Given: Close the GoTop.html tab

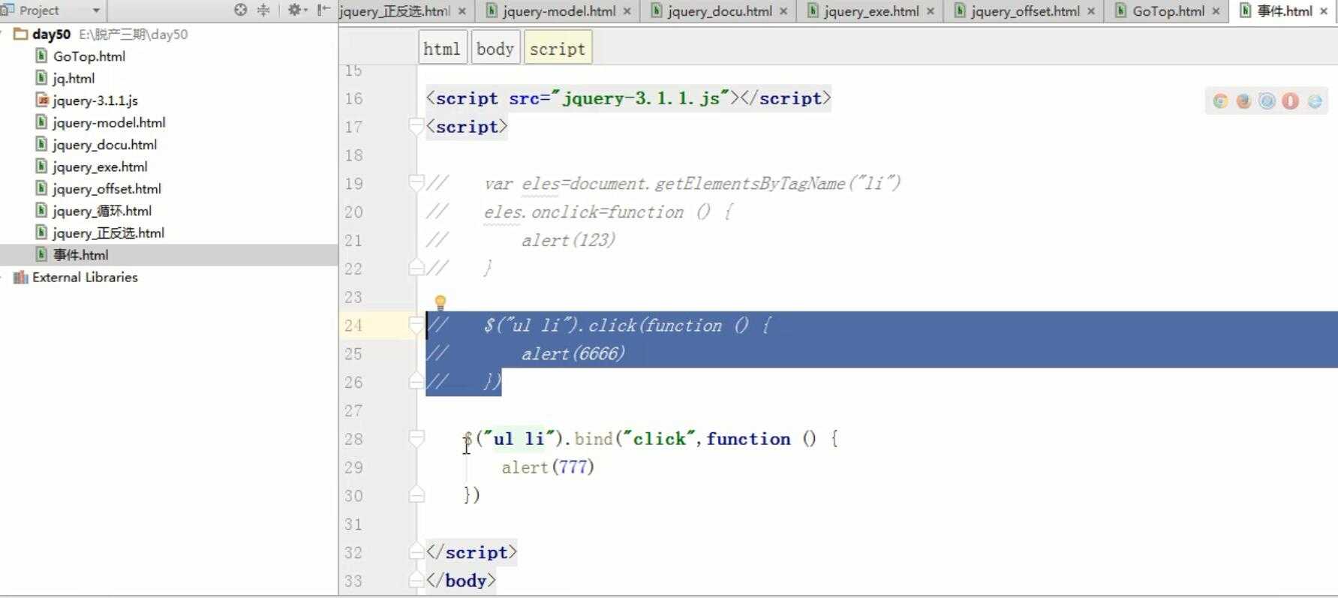Looking at the screenshot, I should tap(1216, 11).
